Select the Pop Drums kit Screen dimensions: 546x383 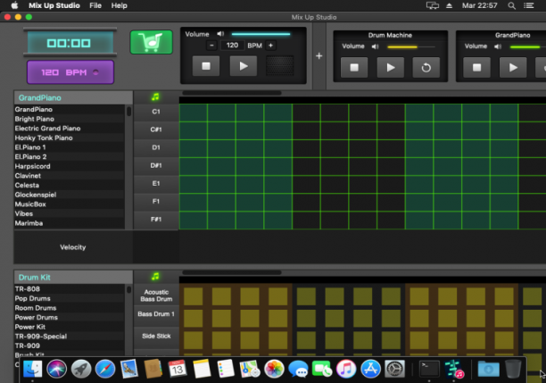(x=69, y=298)
